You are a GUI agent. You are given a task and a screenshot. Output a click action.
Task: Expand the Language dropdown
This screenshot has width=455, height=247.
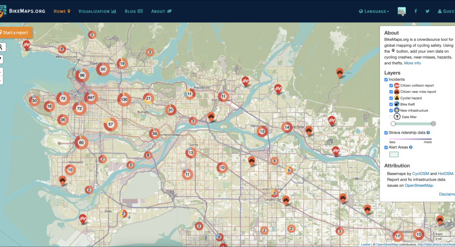[x=374, y=11]
